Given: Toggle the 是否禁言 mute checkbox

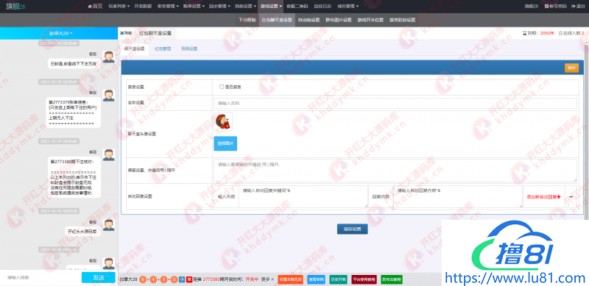Looking at the screenshot, I should (x=222, y=87).
